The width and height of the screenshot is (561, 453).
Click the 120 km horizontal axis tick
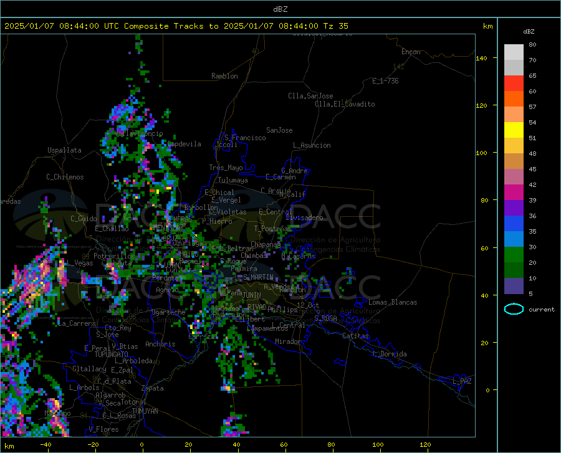425,444
